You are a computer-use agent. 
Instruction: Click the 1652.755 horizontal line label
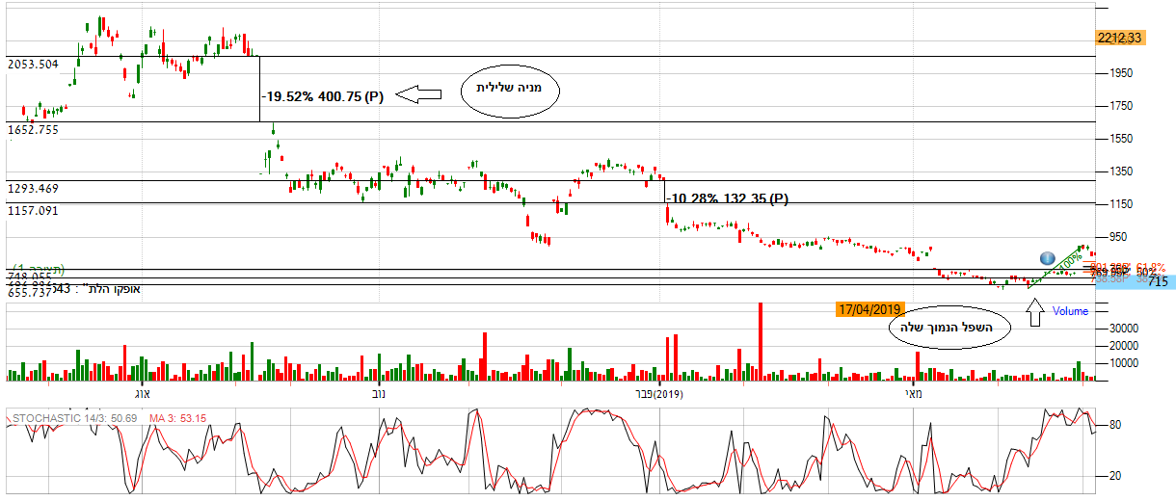[x=33, y=130]
